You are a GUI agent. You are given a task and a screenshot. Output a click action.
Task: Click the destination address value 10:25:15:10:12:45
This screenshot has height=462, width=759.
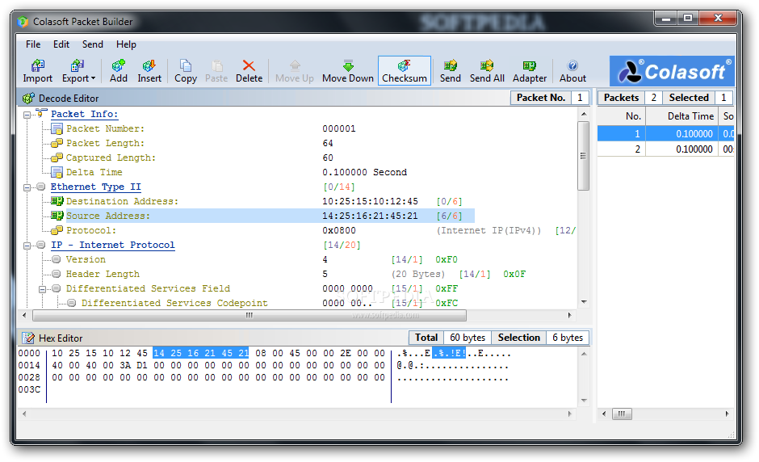pos(370,201)
